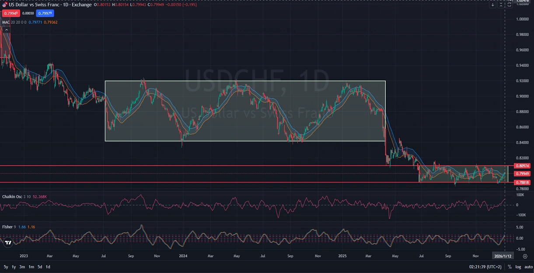
Task: Choose the 1m date range
Action: (31, 267)
